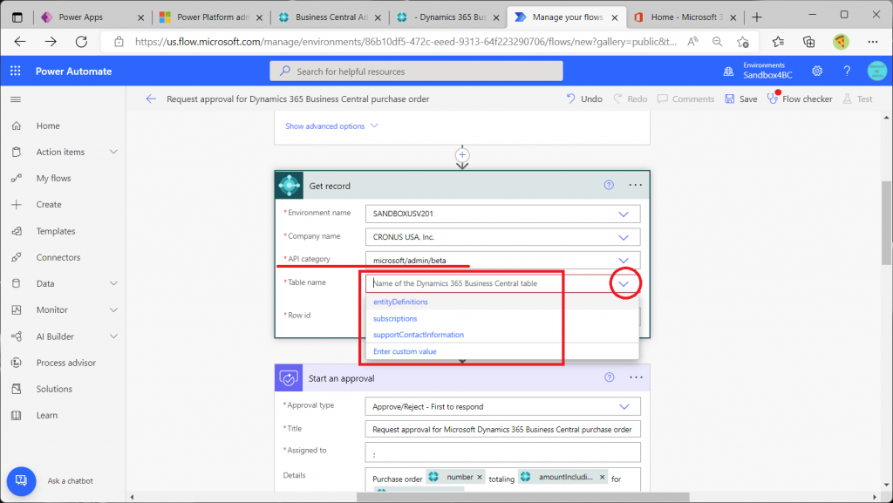The height and width of the screenshot is (503, 893).
Task: Open the app launcher waffle icon
Action: click(x=16, y=71)
